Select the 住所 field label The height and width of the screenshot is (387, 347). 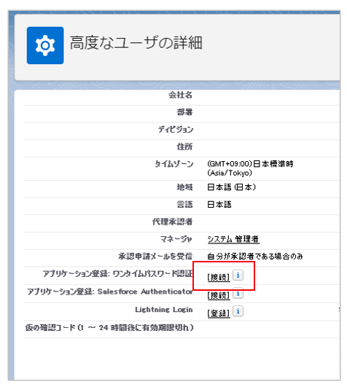184,146
